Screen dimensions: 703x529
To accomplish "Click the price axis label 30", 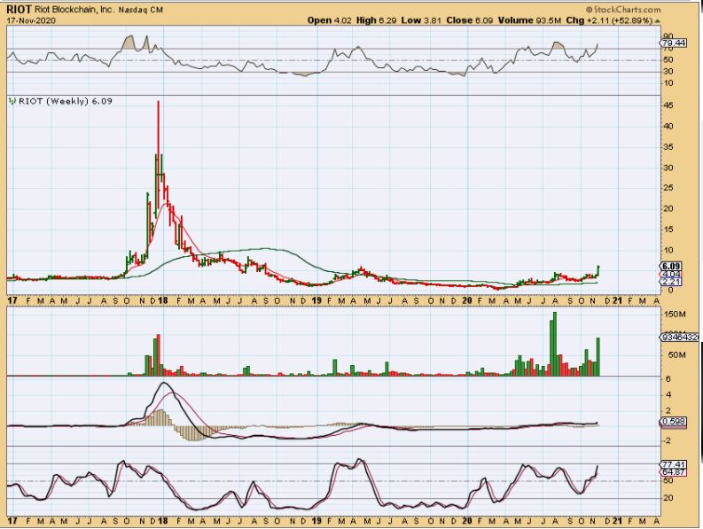I will (x=668, y=167).
